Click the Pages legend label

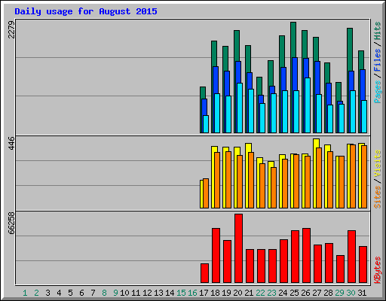pos(377,92)
